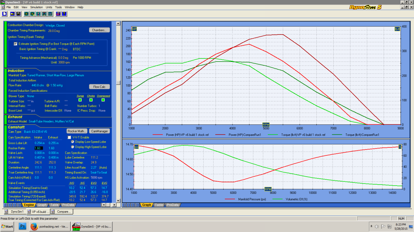Viewport: 414px width, 232px height.
Task: Click the green Overspeed indicator box
Action: (x=103, y=100)
